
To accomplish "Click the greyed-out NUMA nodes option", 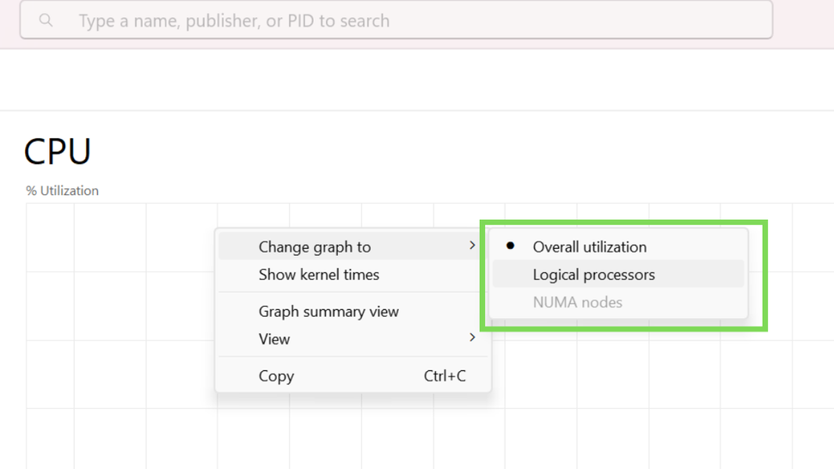I will click(x=577, y=302).
